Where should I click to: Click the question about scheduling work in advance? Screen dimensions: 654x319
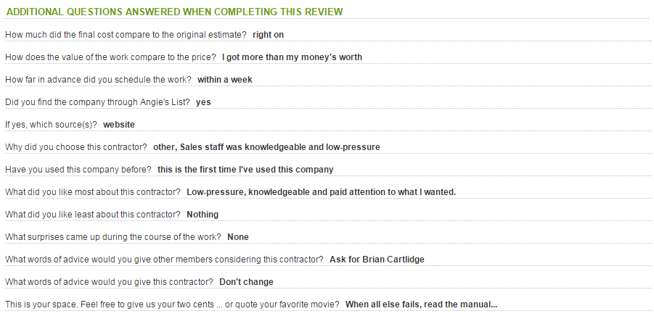click(98, 80)
